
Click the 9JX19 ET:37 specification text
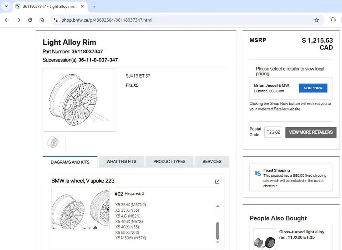click(138, 76)
